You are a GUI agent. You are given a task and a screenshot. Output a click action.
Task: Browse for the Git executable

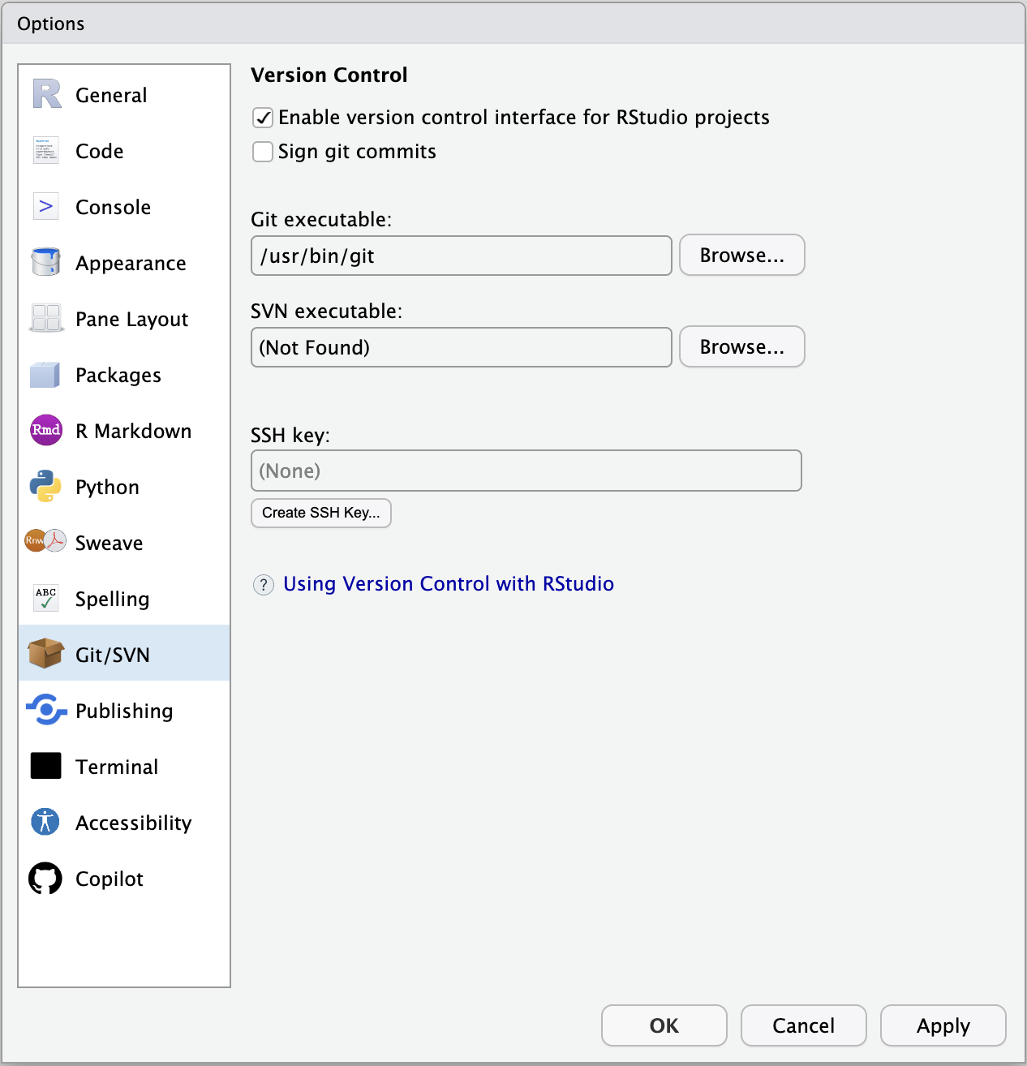[741, 256]
